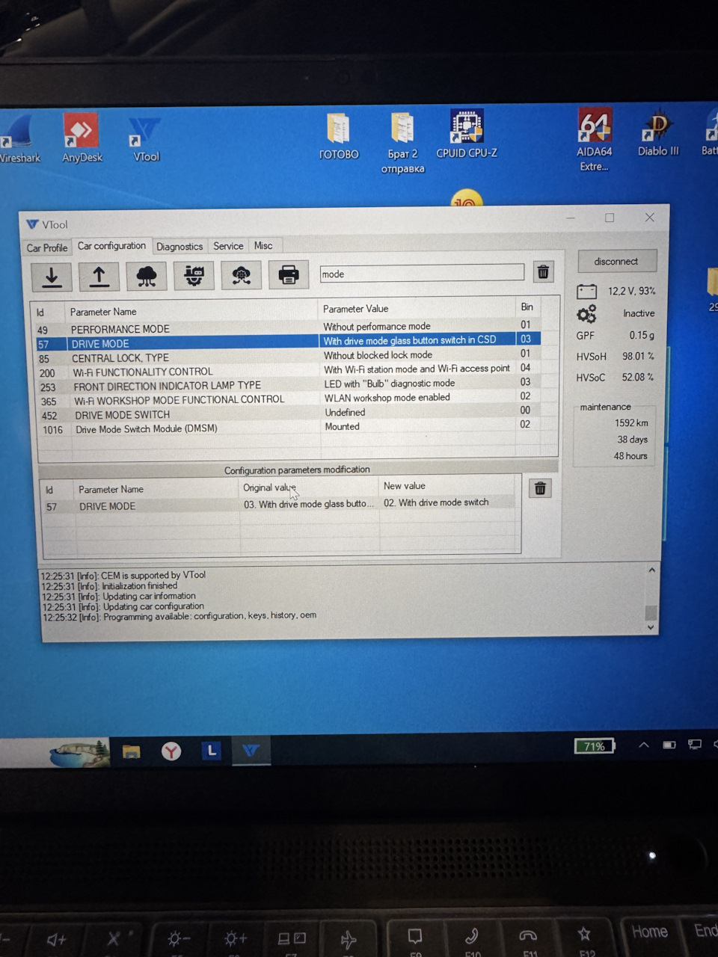Click the log scrollbar up arrow

pos(651,570)
